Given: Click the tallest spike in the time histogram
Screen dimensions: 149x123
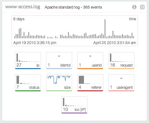Looking at the screenshot, I should click(105, 29).
